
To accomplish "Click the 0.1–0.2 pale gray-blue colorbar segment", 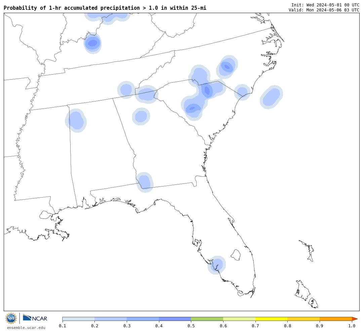I will click(x=78, y=319).
